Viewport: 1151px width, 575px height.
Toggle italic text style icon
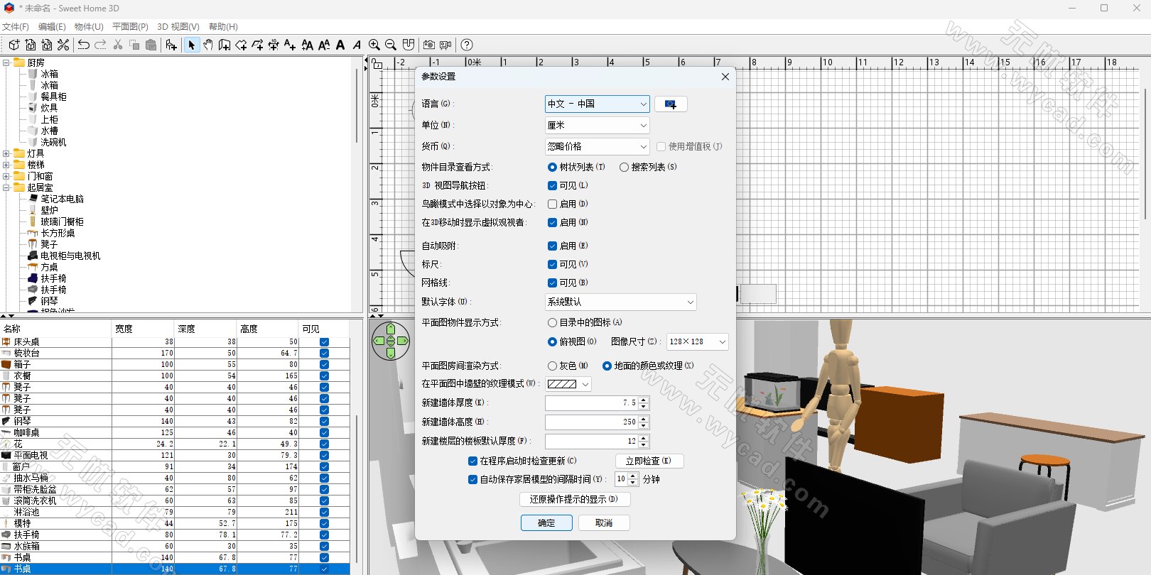[357, 45]
